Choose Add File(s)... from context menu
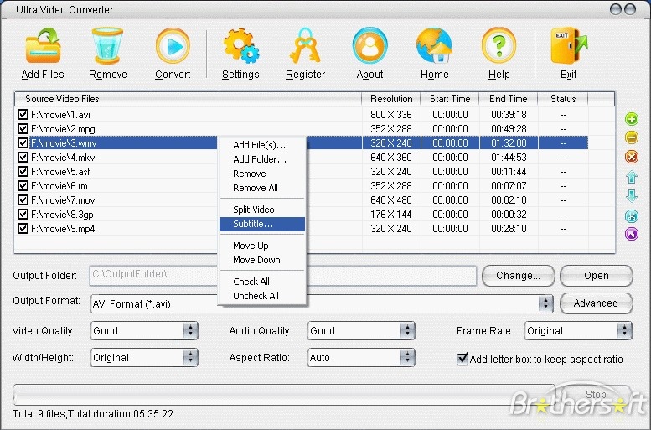 [262, 145]
